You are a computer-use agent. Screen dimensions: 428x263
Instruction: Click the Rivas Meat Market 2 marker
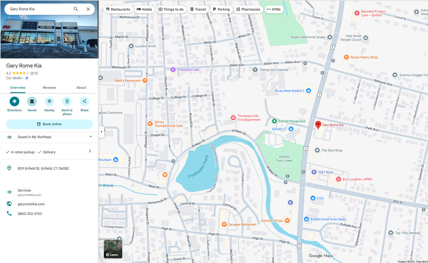308,90
